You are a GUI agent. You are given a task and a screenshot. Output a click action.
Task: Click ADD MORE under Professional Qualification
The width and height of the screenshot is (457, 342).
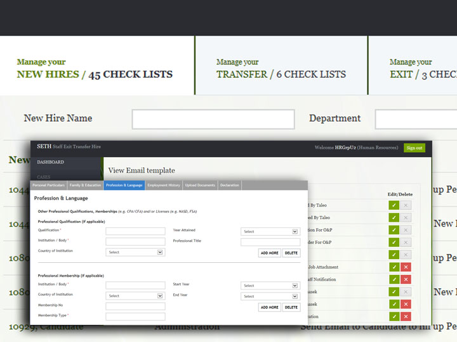point(270,253)
